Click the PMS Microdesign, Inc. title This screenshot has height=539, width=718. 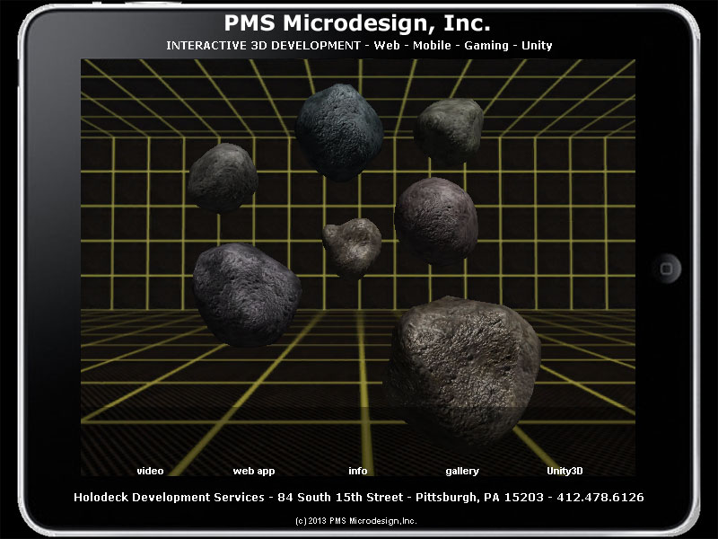tap(357, 23)
